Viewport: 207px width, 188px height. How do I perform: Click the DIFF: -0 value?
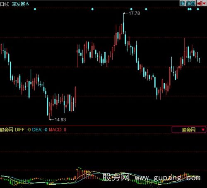[23, 130]
